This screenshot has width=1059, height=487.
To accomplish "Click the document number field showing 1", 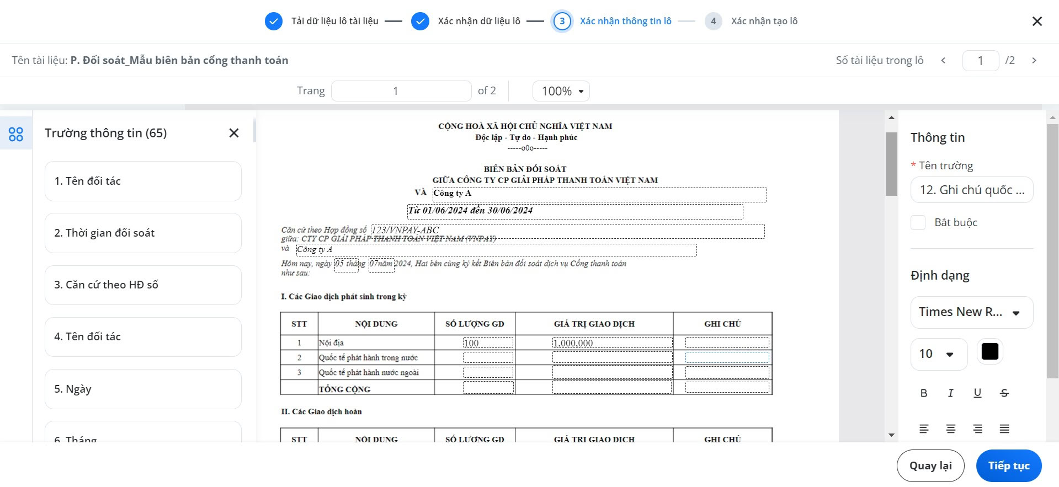I will coord(981,61).
